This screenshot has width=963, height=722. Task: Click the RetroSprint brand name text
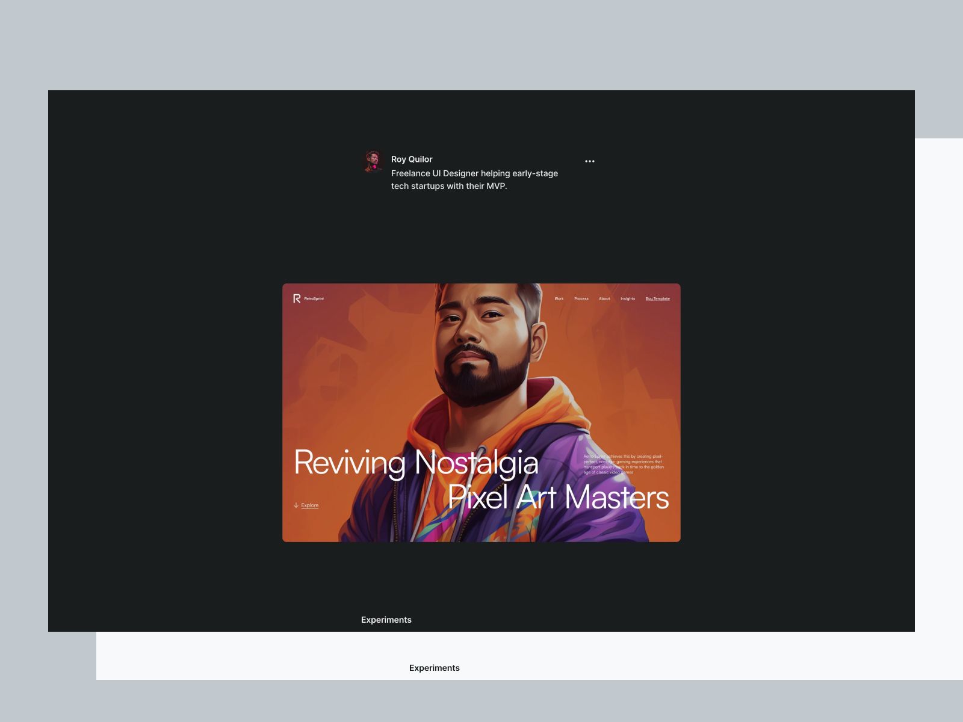click(314, 299)
